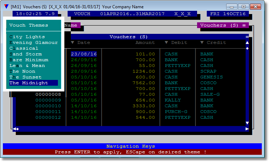Screen dimensions: 269x162
Task: Open the menu icon on purple Vouchers (S) tag
Action: coord(244,25)
